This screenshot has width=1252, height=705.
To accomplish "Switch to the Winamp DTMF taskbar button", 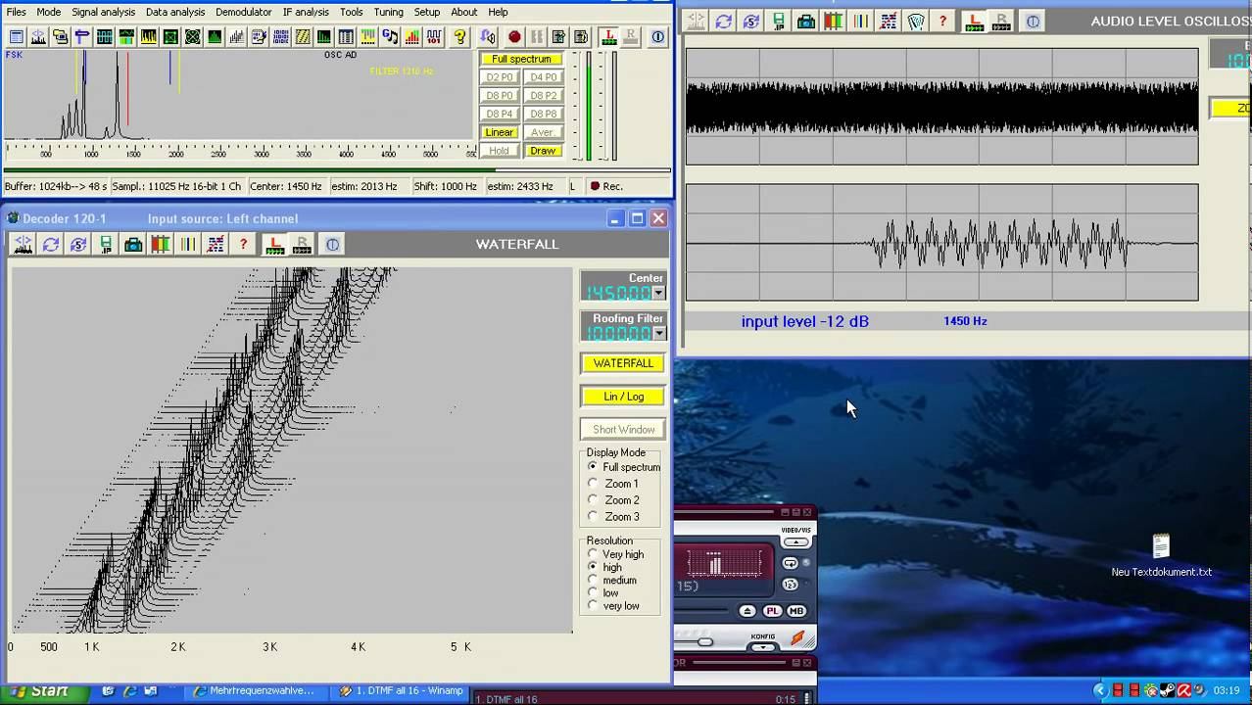I will pos(401,691).
